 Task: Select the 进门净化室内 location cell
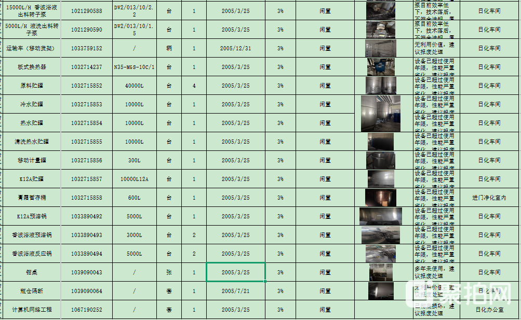coord(489,198)
